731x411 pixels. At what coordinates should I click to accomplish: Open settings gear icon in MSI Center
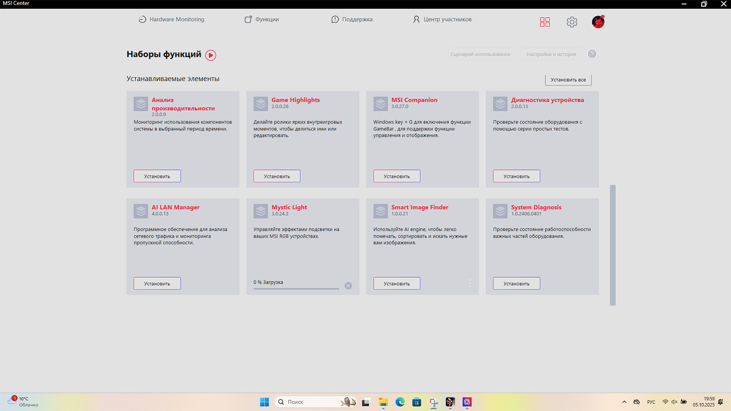click(x=572, y=22)
